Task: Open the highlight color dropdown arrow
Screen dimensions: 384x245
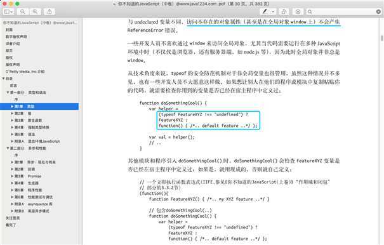Action: coord(273,12)
